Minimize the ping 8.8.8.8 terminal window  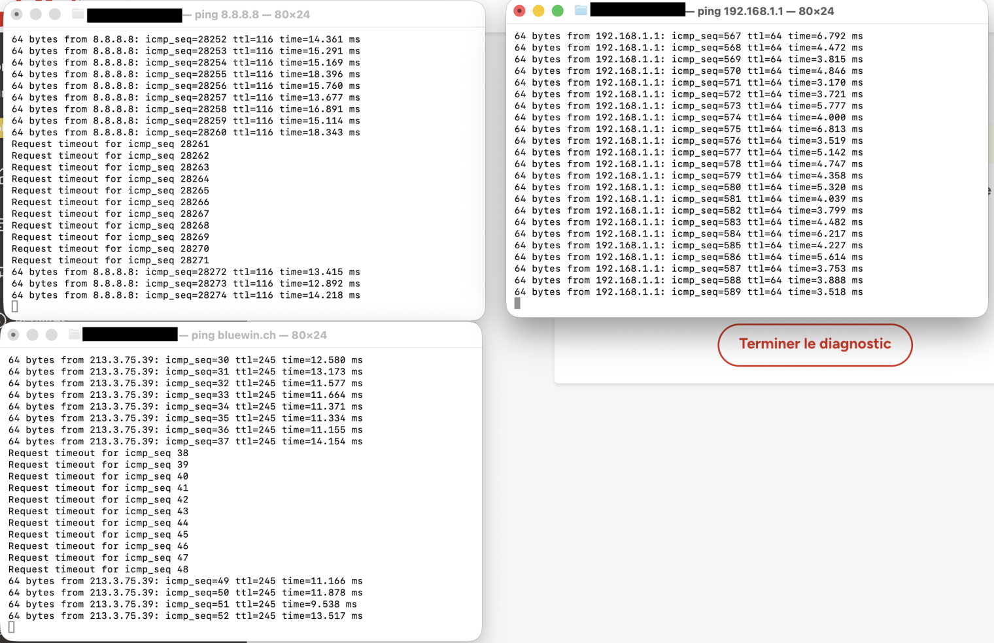pos(36,14)
